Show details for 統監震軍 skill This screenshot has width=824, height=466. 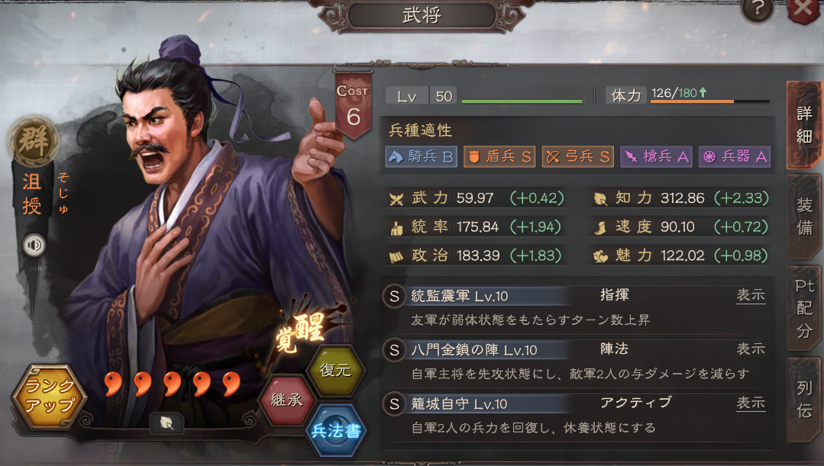pyautogui.click(x=751, y=295)
